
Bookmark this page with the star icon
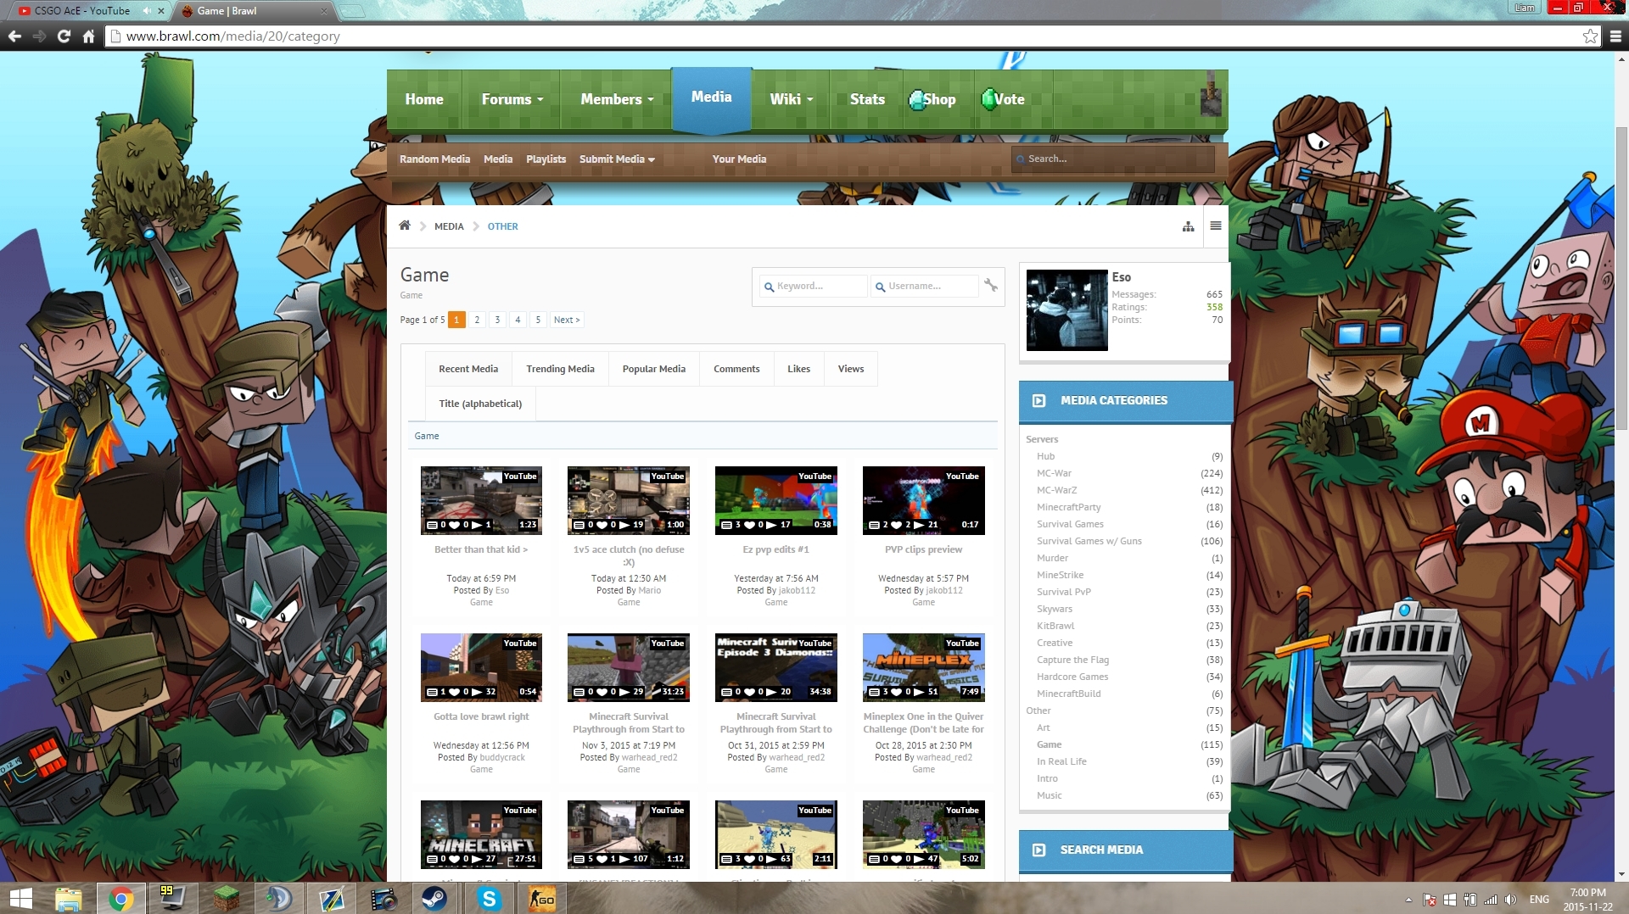[1590, 36]
